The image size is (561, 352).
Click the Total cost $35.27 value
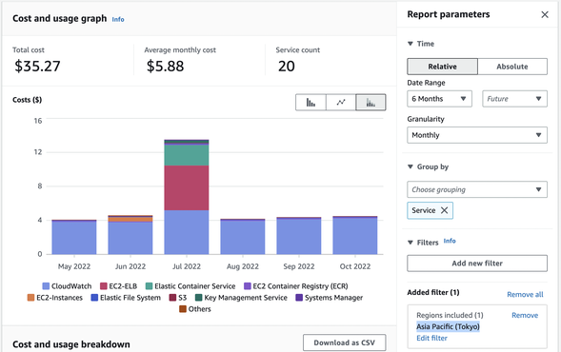37,67
